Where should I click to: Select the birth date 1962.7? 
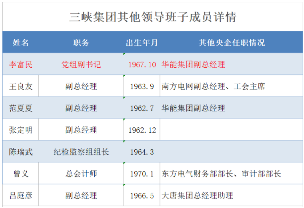[142, 108]
